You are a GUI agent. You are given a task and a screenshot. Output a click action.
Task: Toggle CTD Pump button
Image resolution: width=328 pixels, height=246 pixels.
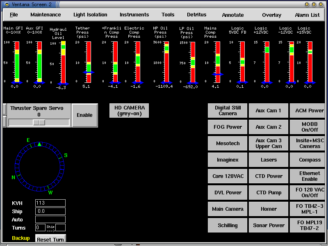pos(269,192)
